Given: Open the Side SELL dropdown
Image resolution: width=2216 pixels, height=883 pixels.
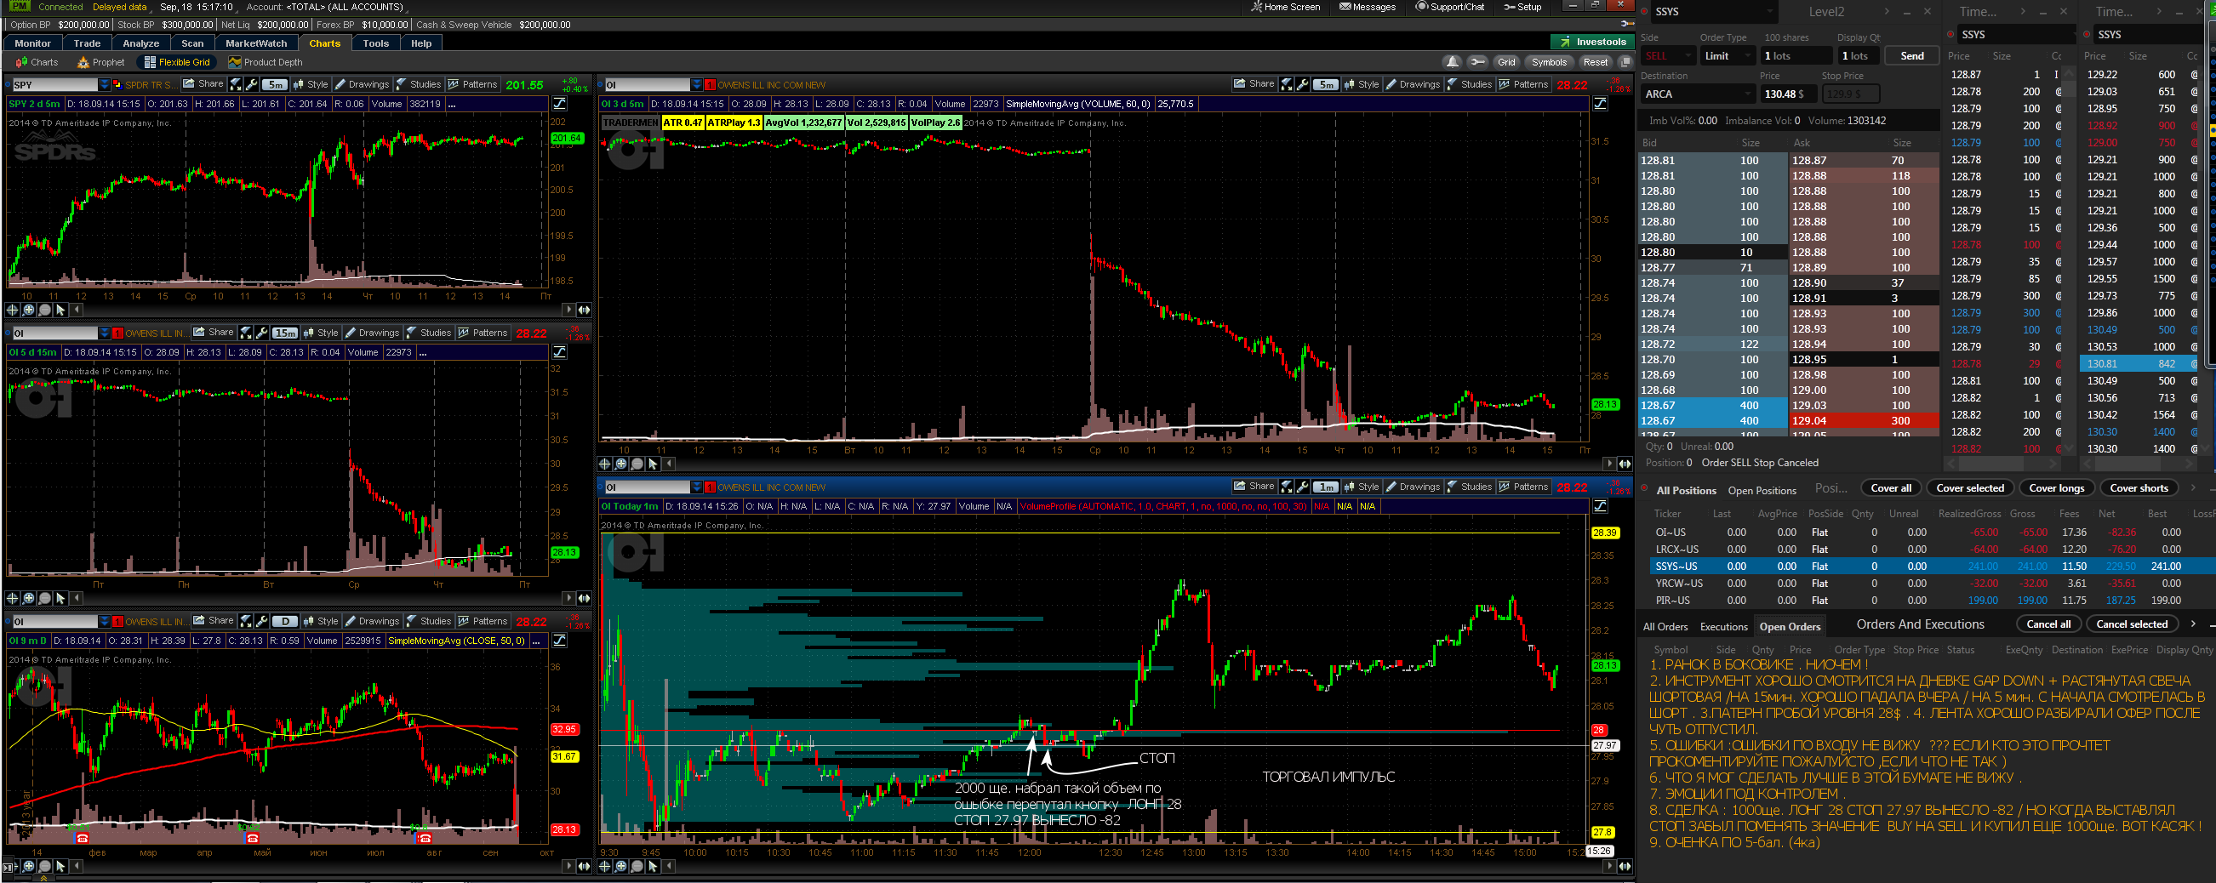Looking at the screenshot, I should pos(1668,56).
